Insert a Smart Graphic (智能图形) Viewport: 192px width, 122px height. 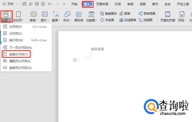click(x=109, y=13)
